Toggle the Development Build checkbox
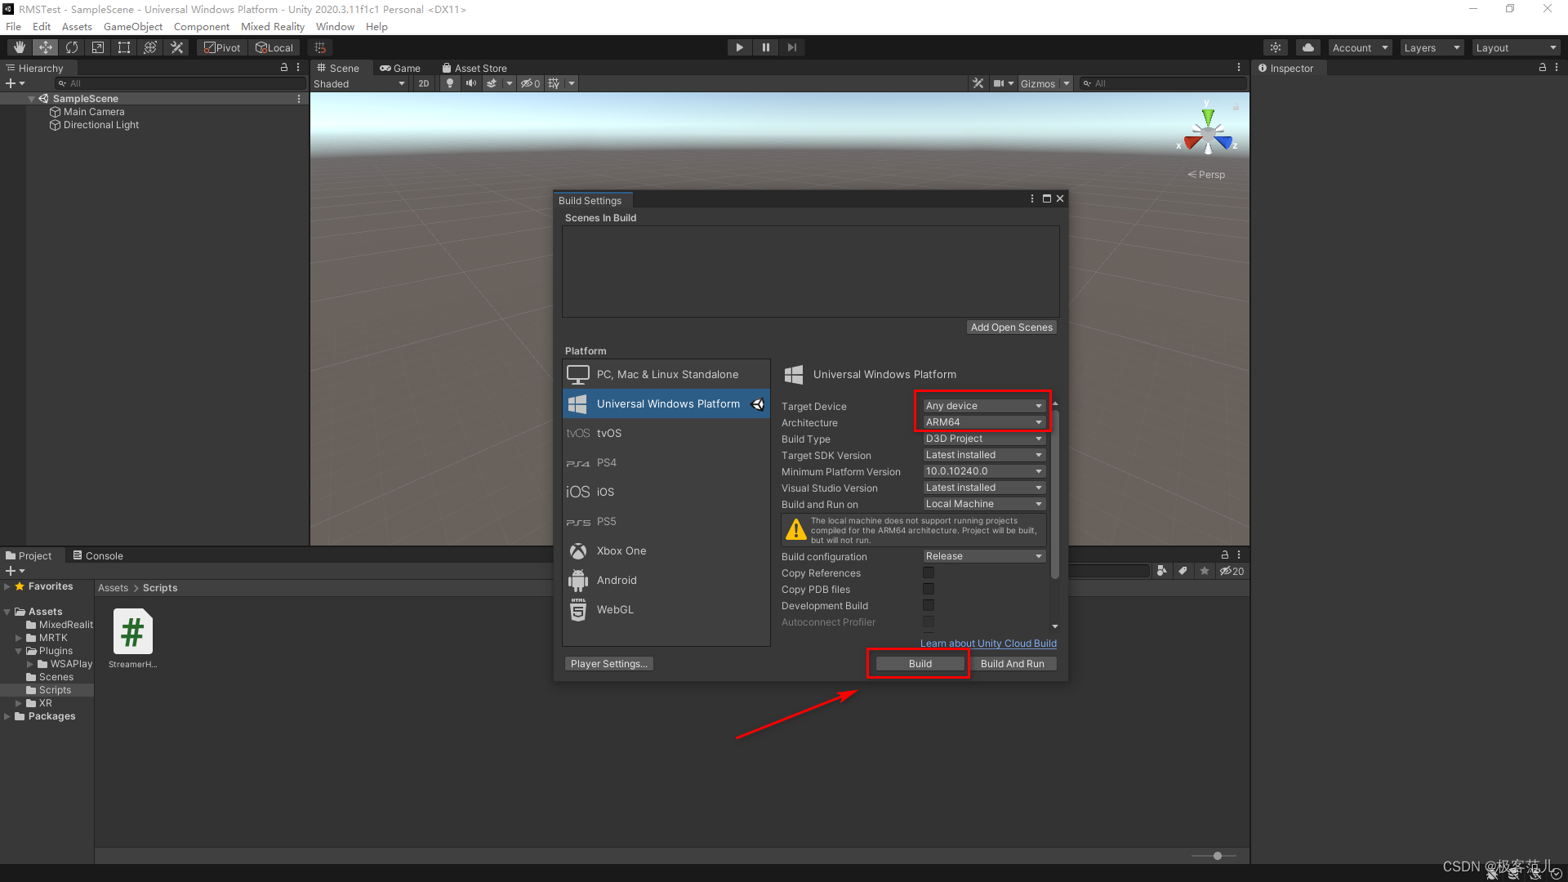 point(929,605)
